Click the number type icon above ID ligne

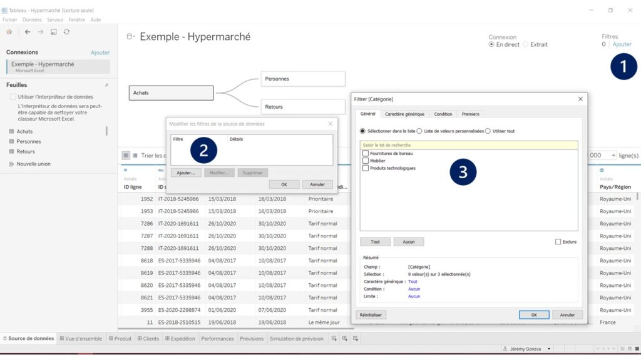(125, 170)
